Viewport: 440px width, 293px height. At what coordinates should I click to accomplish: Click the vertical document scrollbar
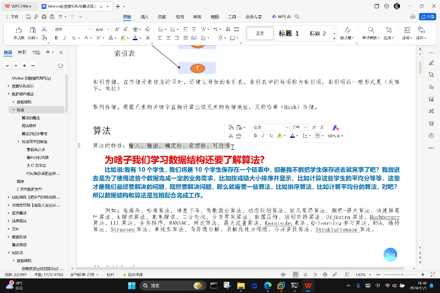420,68
